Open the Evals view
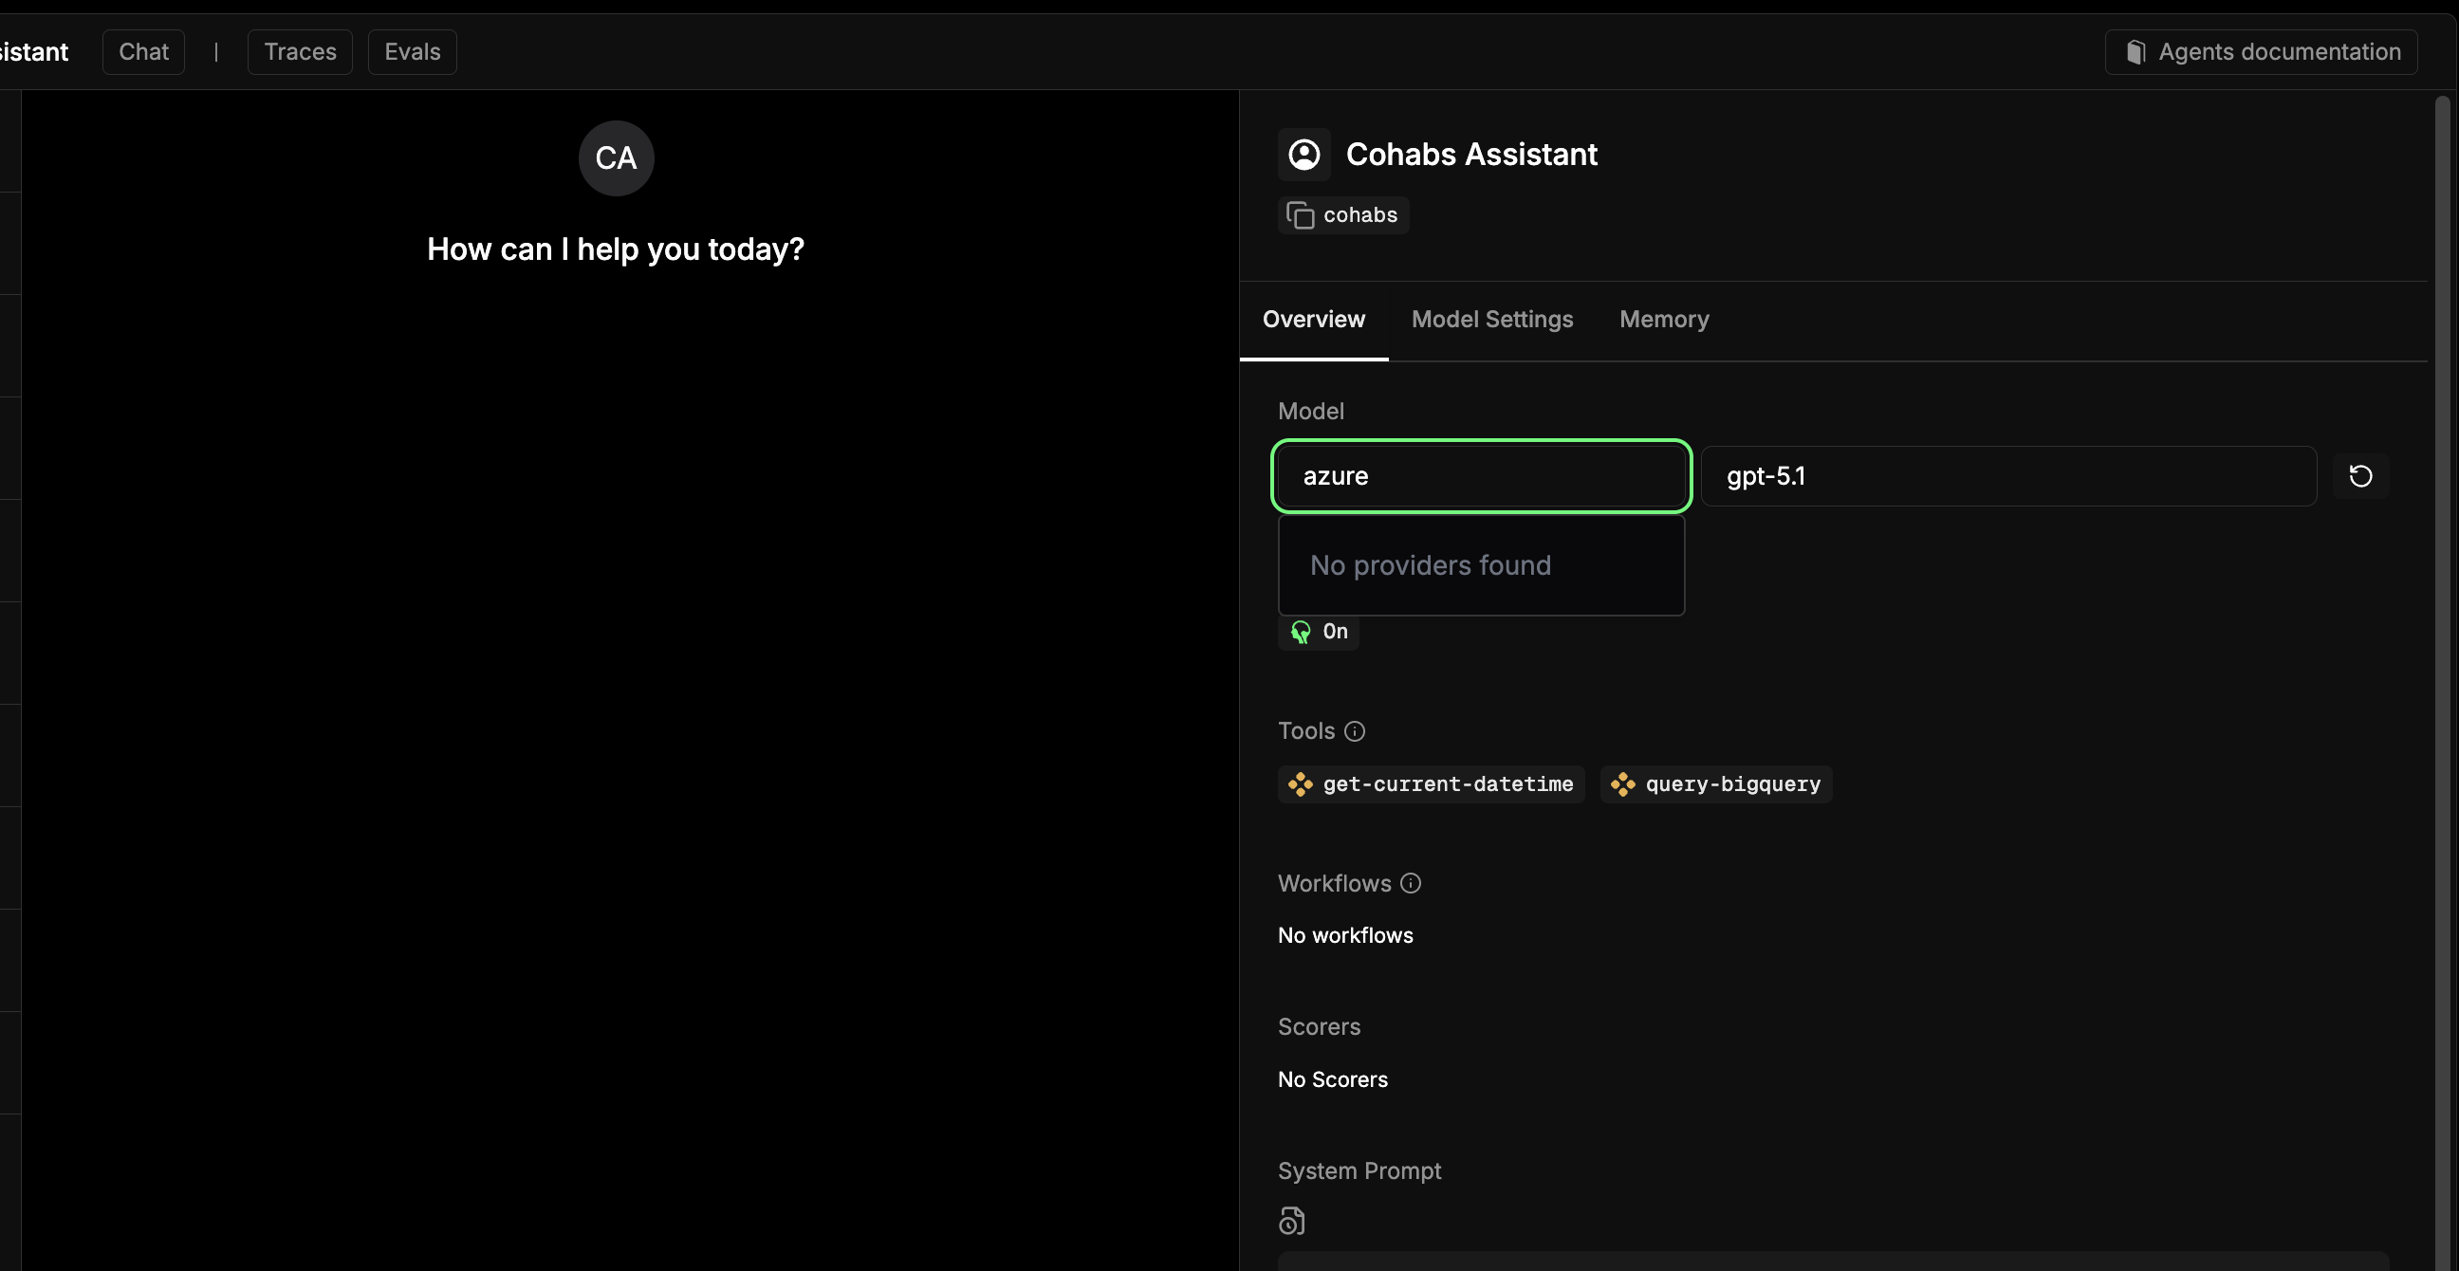2459x1271 pixels. (412, 52)
